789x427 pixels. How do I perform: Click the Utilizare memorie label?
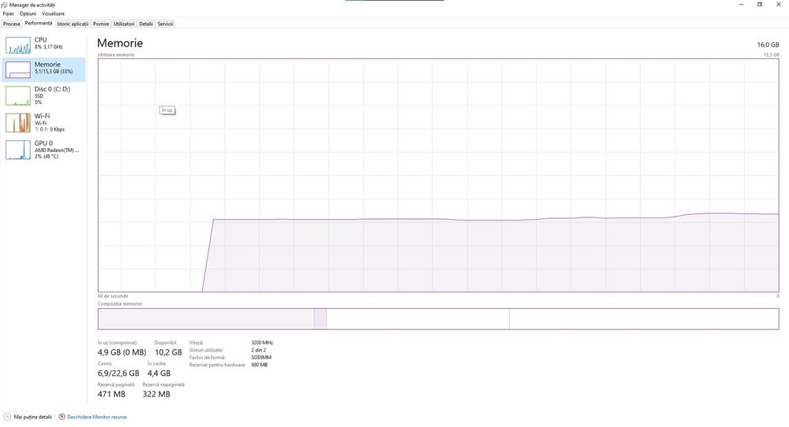click(x=116, y=55)
